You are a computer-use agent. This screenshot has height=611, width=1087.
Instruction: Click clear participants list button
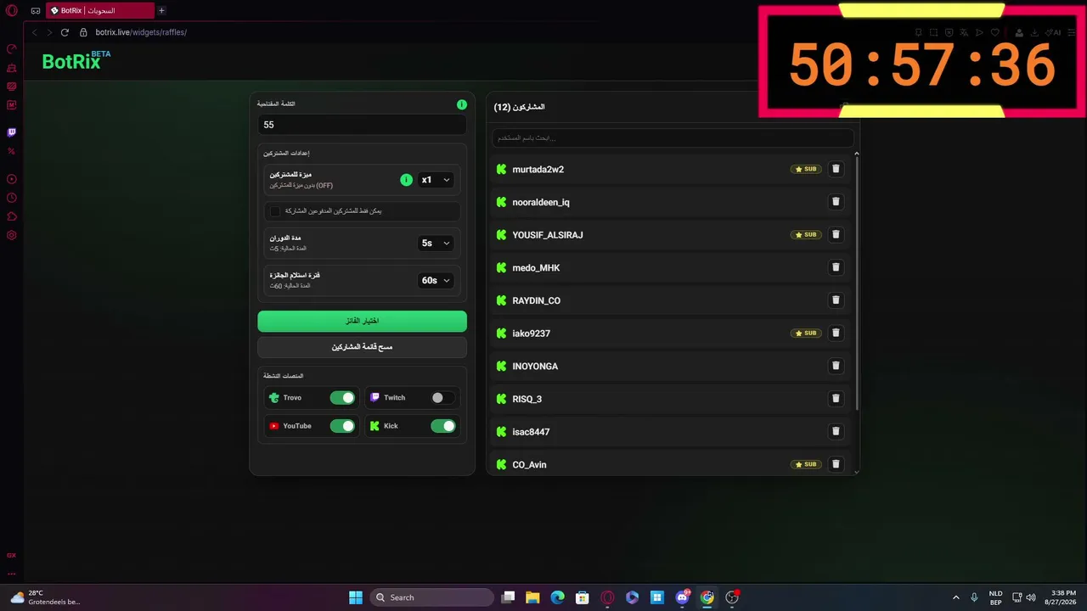click(362, 347)
